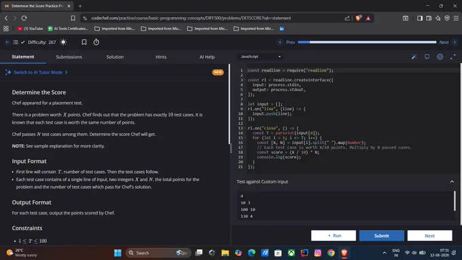The height and width of the screenshot is (260, 462).
Task: Open AI Tools Certificates bookmark
Action: point(68,29)
